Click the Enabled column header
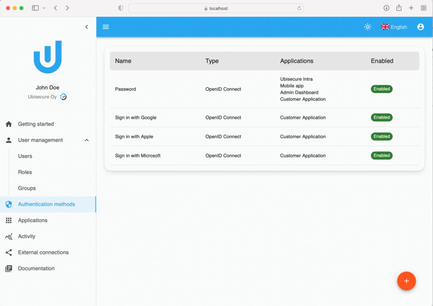The image size is (433, 306). (382, 61)
